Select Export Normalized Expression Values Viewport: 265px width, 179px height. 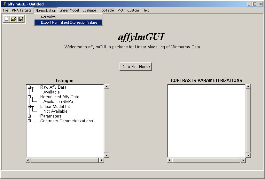[x=69, y=22]
